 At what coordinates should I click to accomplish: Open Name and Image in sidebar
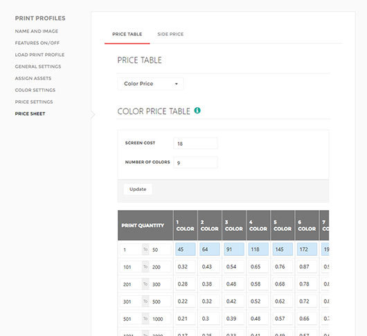pyautogui.click(x=37, y=31)
